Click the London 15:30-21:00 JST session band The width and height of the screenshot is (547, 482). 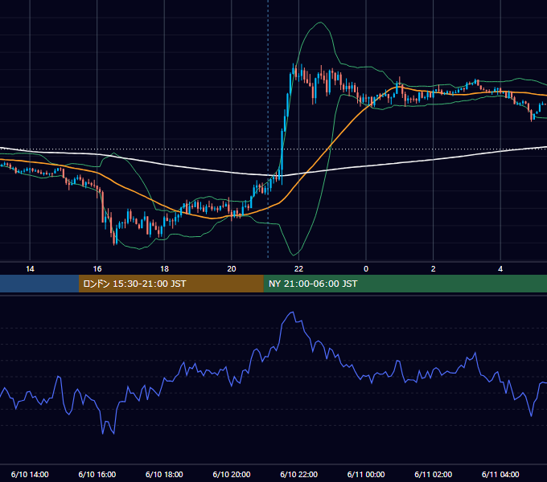tap(171, 284)
